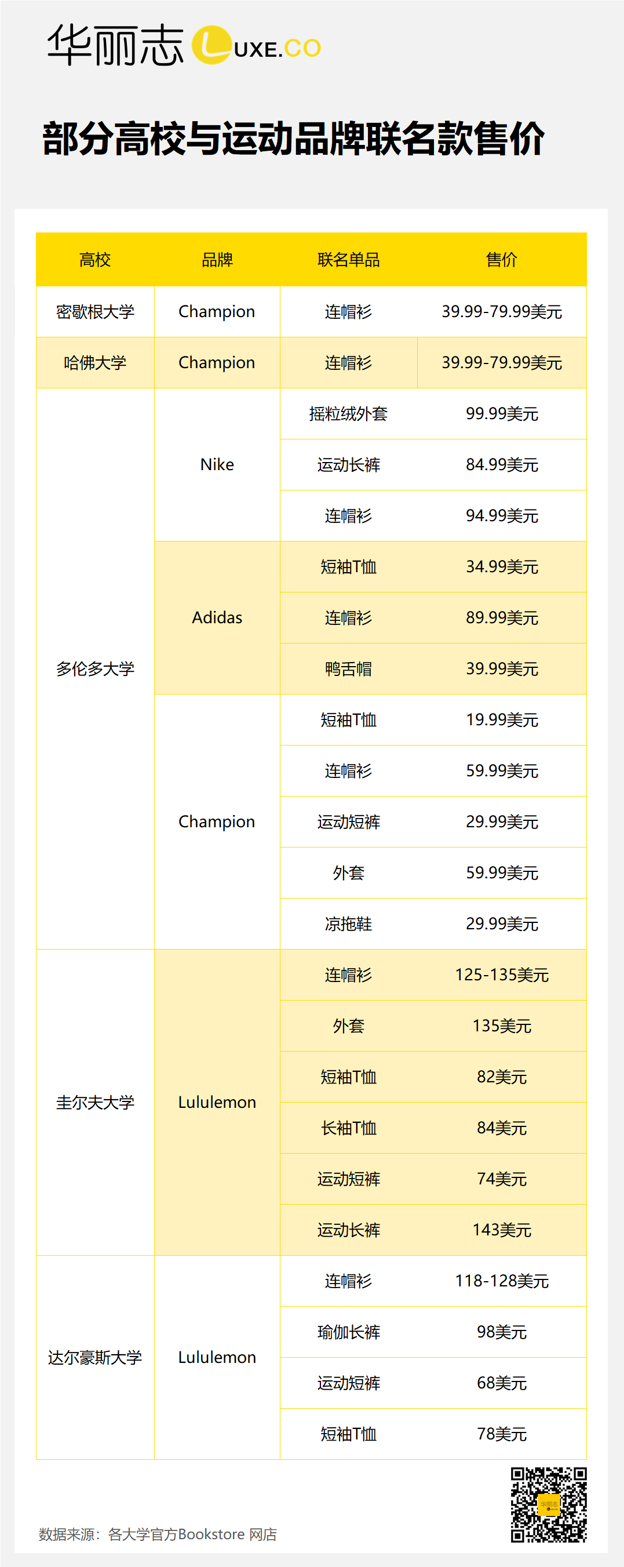Click the infographic title 部分高校与运动品牌联名款售价

coord(293,139)
